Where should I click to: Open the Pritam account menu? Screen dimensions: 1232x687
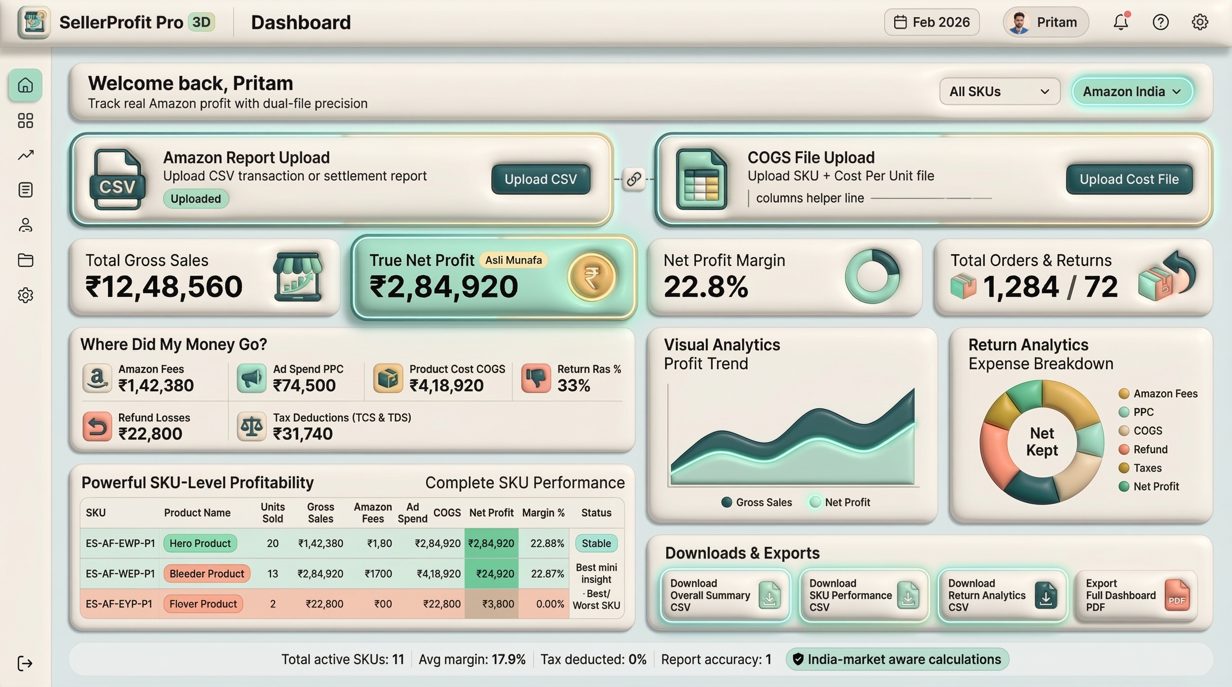[x=1045, y=22]
